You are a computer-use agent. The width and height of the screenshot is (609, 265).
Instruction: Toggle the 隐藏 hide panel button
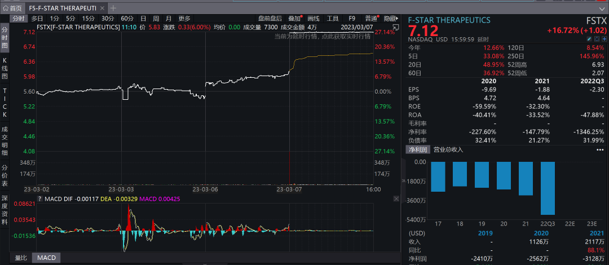click(x=390, y=19)
